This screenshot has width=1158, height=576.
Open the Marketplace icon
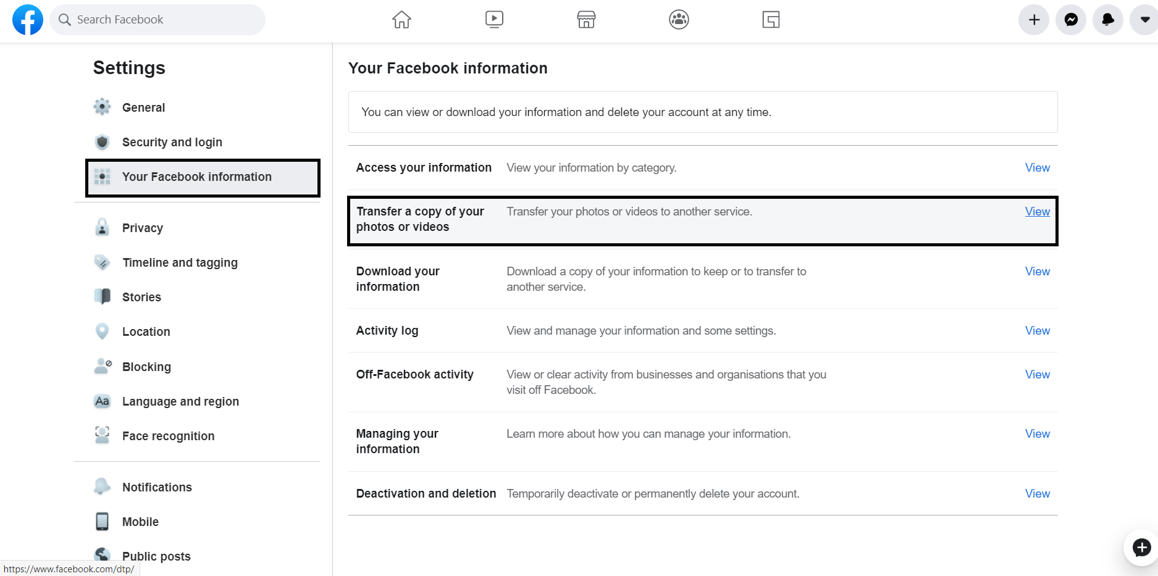586,20
